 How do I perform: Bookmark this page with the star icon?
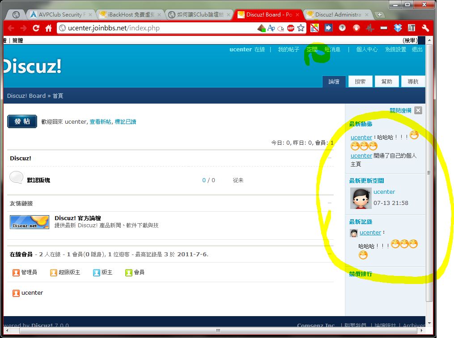[301, 28]
